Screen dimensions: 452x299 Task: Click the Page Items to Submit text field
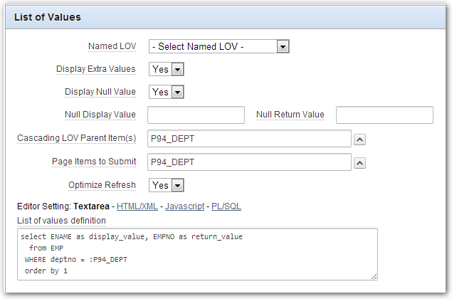249,163
